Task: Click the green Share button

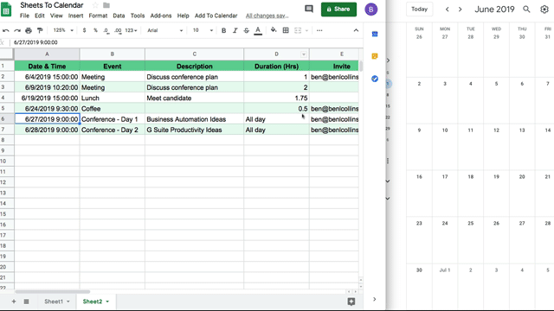Action: [338, 10]
